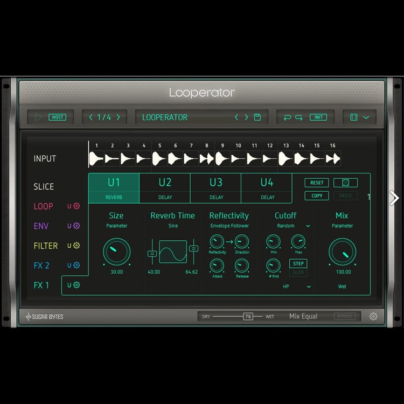Click the Reflectivity small knob
404x404 pixels.
tap(217, 242)
